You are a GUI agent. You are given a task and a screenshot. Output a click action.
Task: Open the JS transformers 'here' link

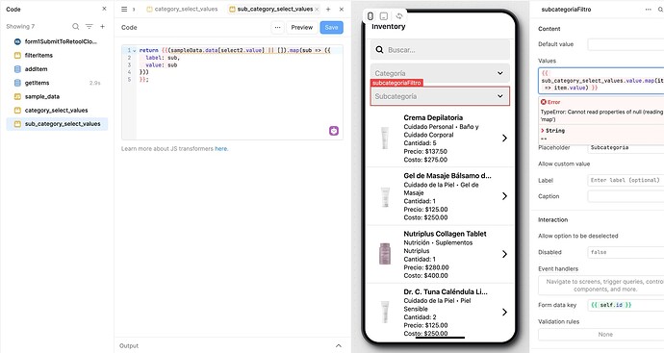coord(221,148)
